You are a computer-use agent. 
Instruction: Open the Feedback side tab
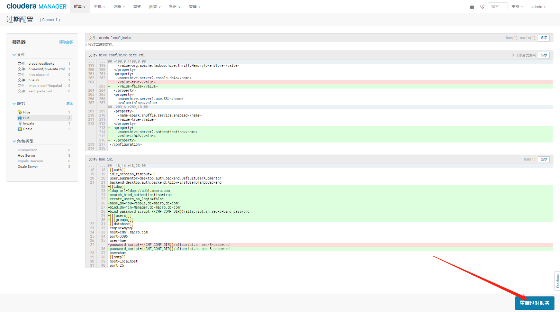[557, 281]
